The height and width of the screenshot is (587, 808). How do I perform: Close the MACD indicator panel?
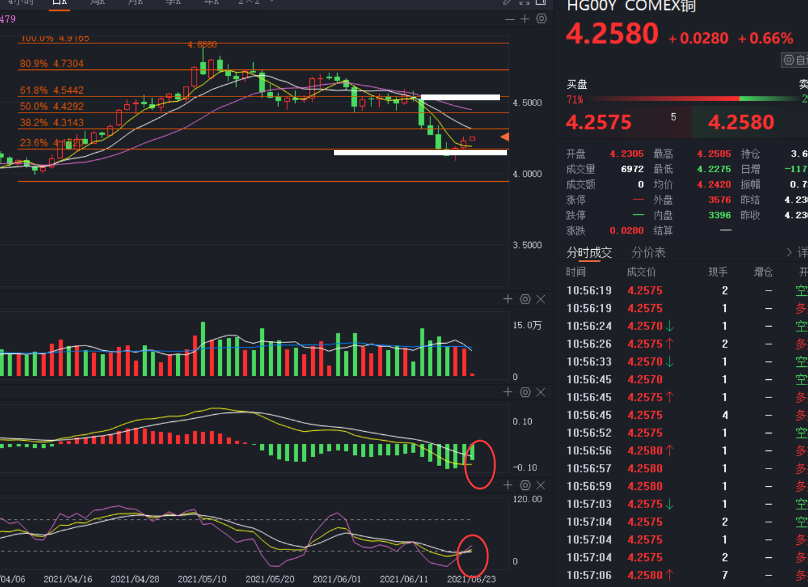(x=541, y=392)
